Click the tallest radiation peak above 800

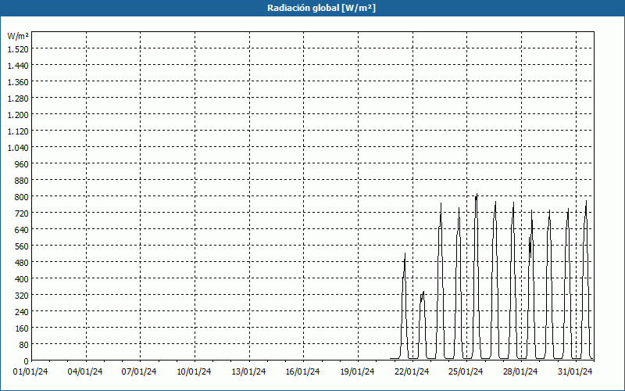coord(477,195)
